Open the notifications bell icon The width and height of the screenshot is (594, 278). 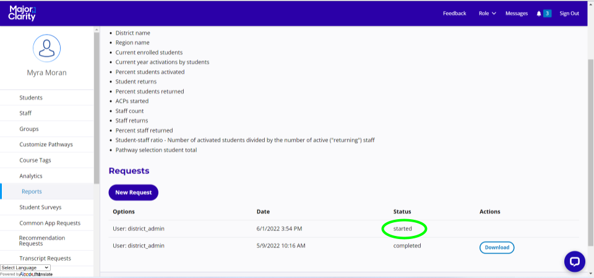[x=539, y=14]
